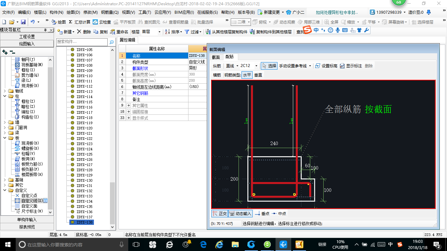Click 其它钢筋 property value cell

(198, 93)
